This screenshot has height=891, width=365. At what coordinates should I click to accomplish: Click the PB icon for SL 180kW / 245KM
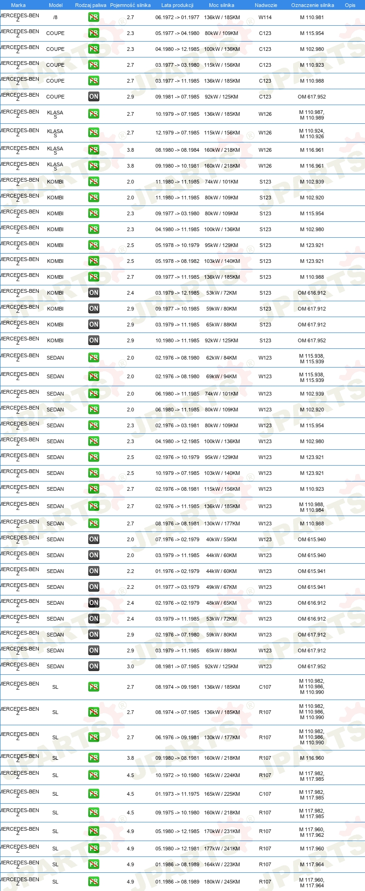94,882
